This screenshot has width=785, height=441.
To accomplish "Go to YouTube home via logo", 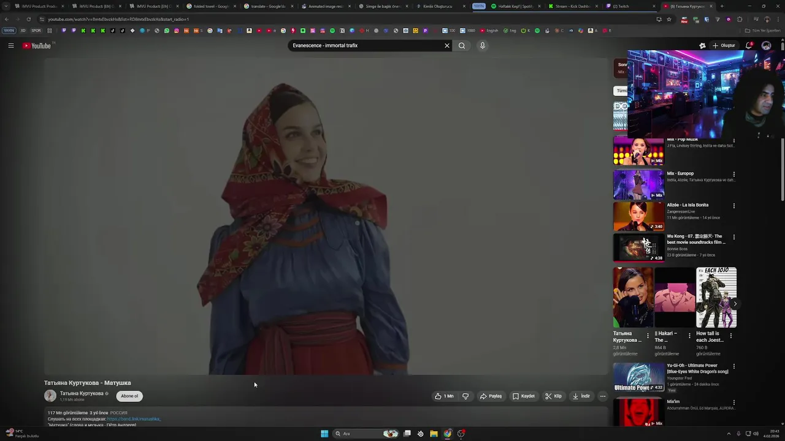I will point(37,45).
